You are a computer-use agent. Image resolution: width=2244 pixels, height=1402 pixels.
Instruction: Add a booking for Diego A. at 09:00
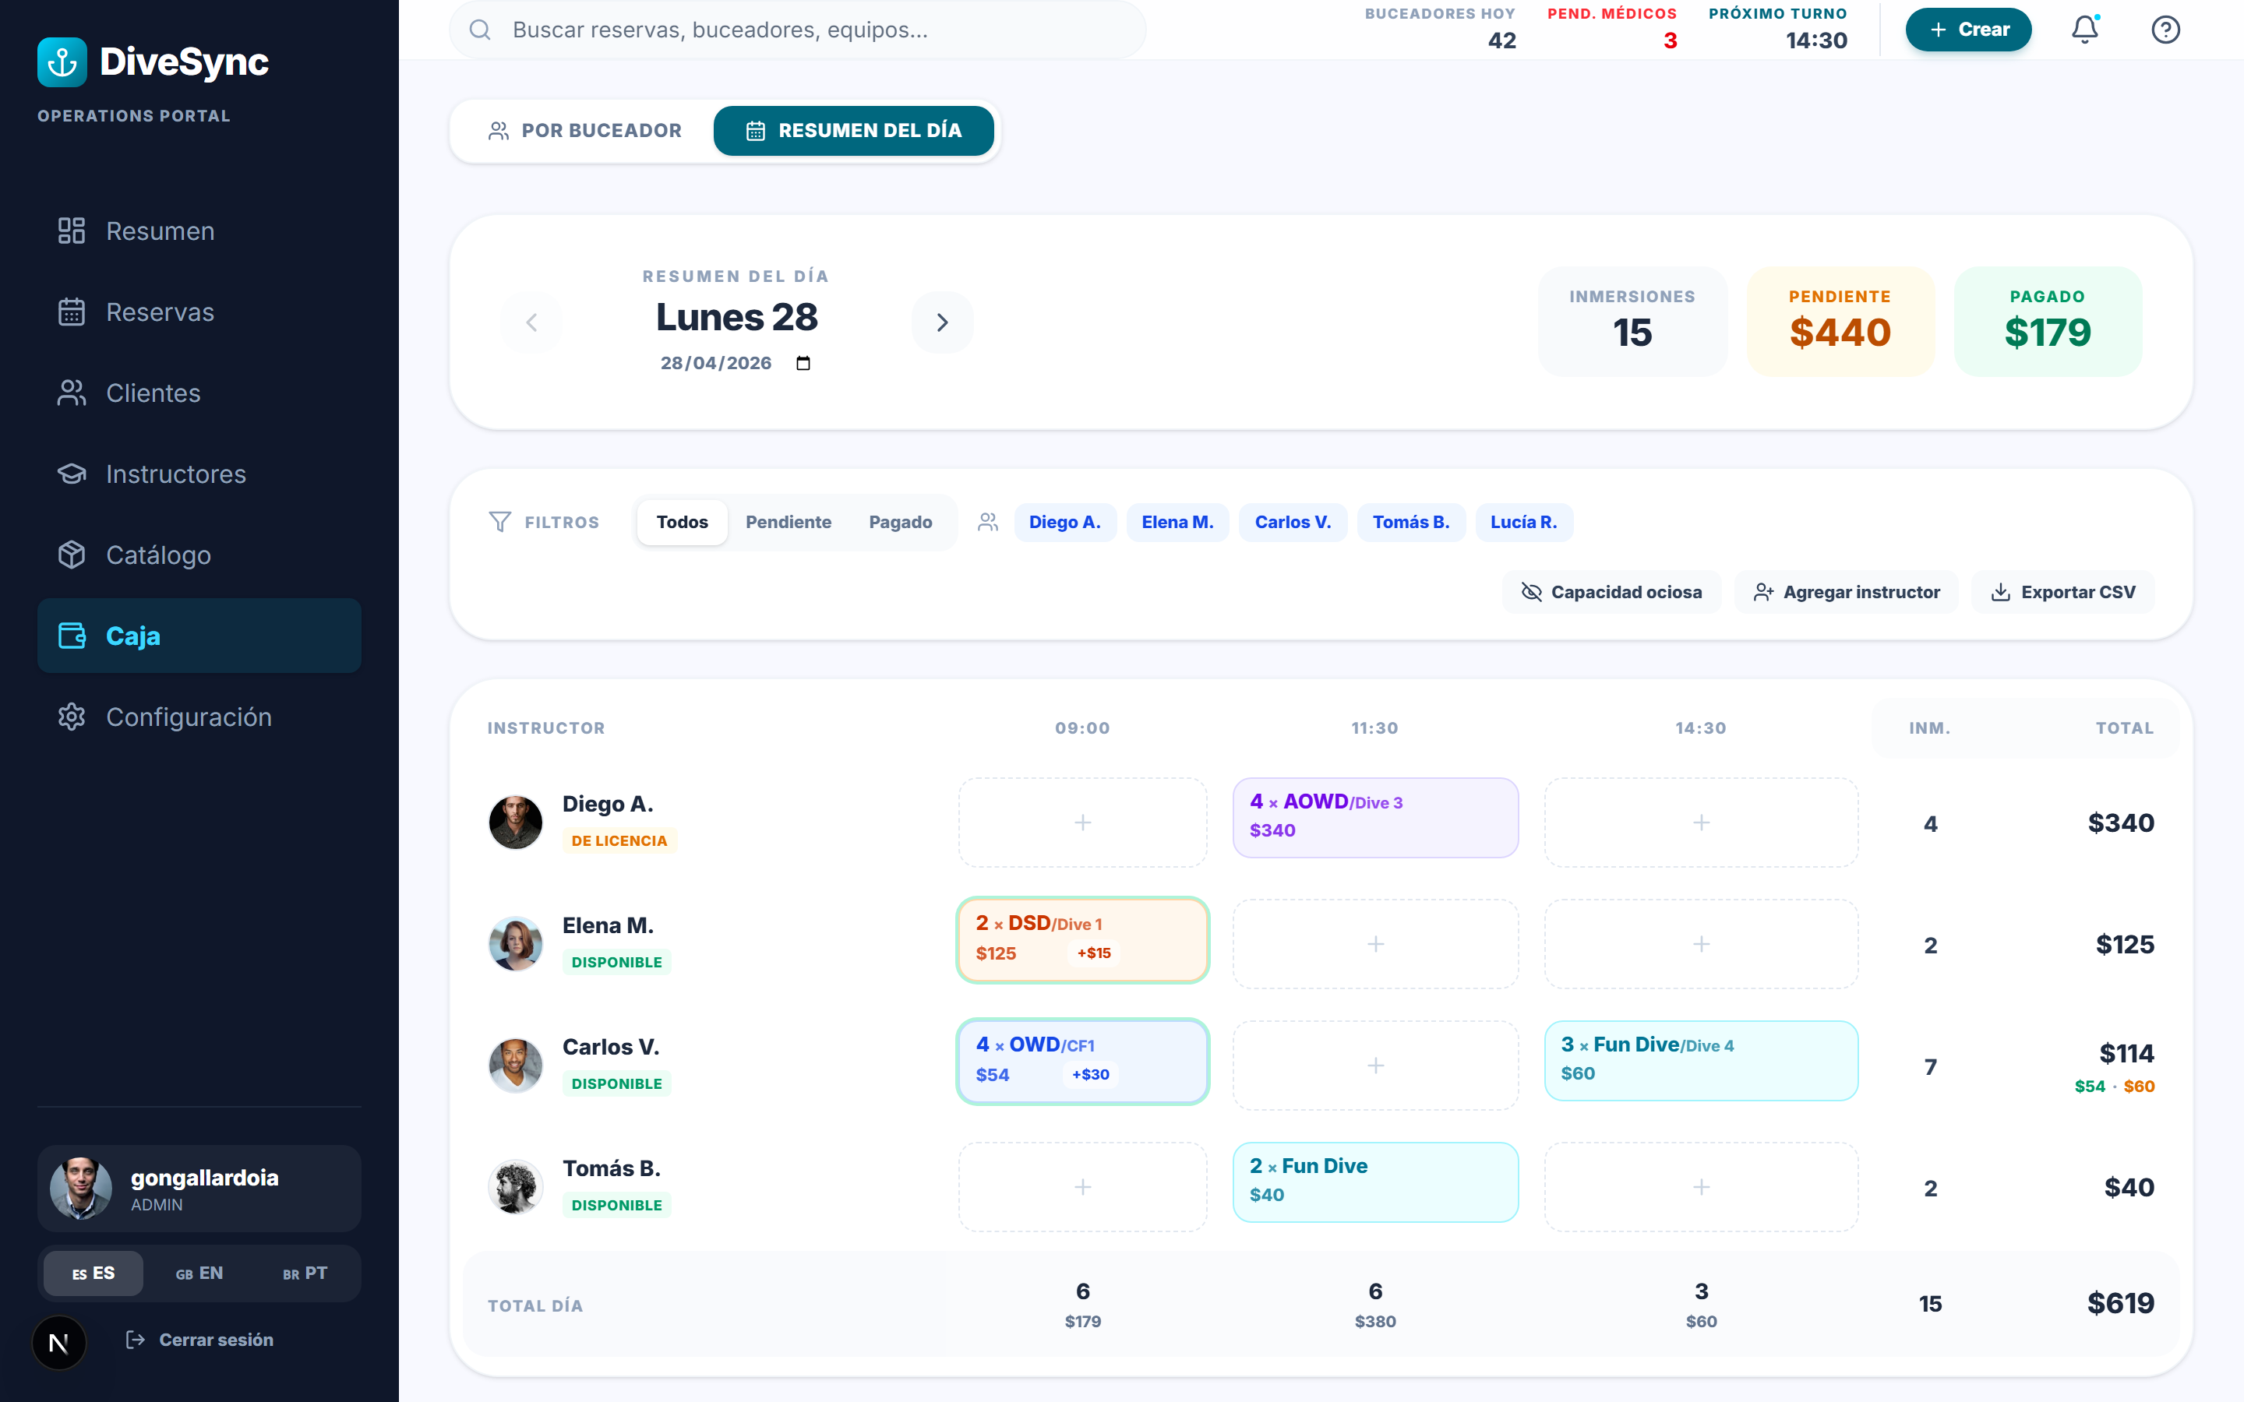click(1082, 823)
